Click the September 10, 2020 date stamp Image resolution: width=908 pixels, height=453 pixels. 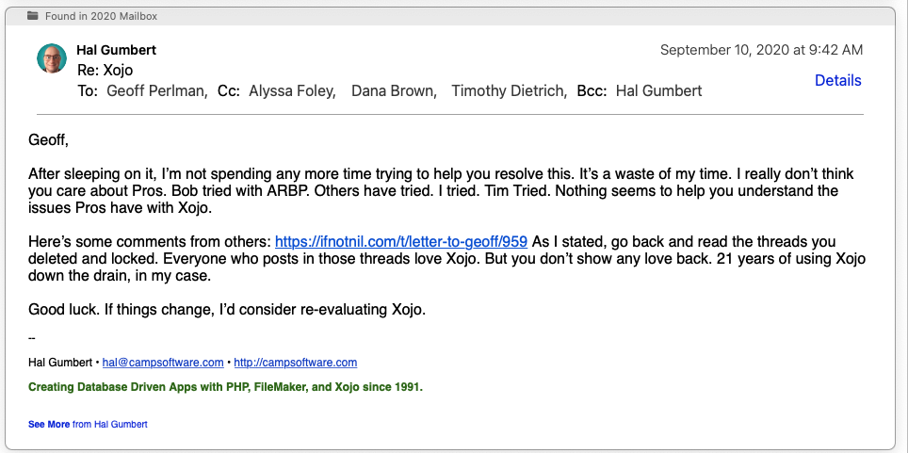pyautogui.click(x=761, y=50)
